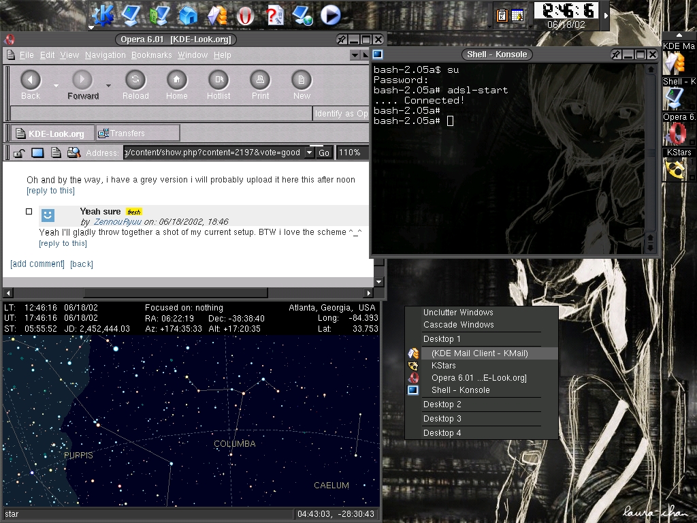This screenshot has width=697, height=523.
Task: Click the padlock security icon in Opera
Action: (18, 153)
